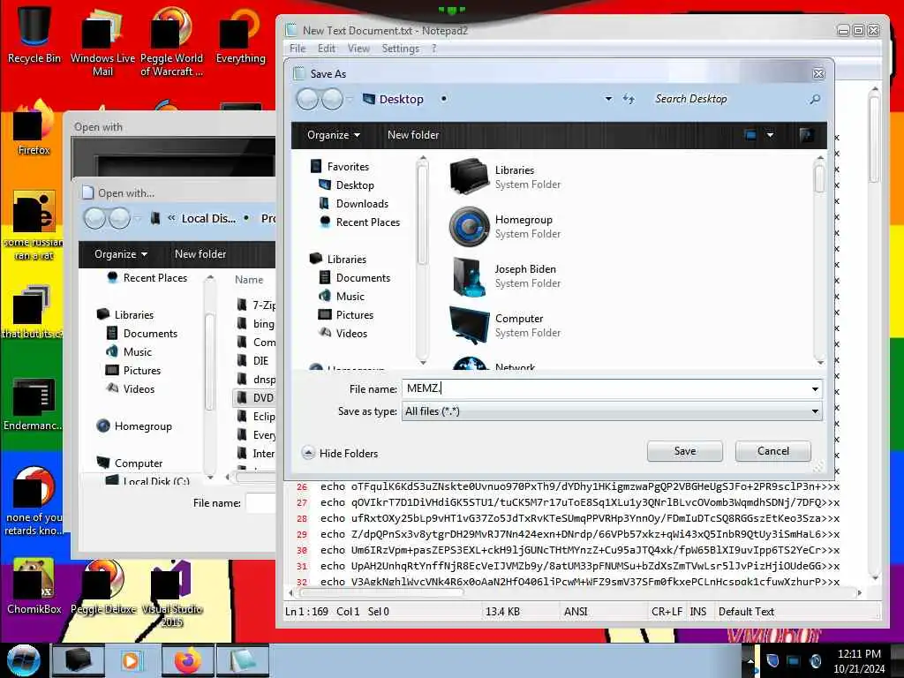Click Cancel in the Save As dialog
The image size is (904, 678).
point(773,451)
